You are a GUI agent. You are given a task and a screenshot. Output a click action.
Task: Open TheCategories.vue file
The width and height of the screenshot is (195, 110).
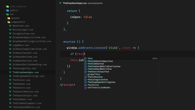pos(24,68)
